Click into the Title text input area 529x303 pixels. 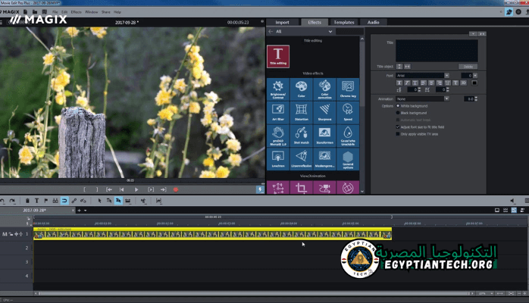point(437,51)
